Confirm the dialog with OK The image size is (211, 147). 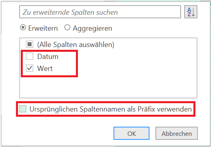point(131,133)
